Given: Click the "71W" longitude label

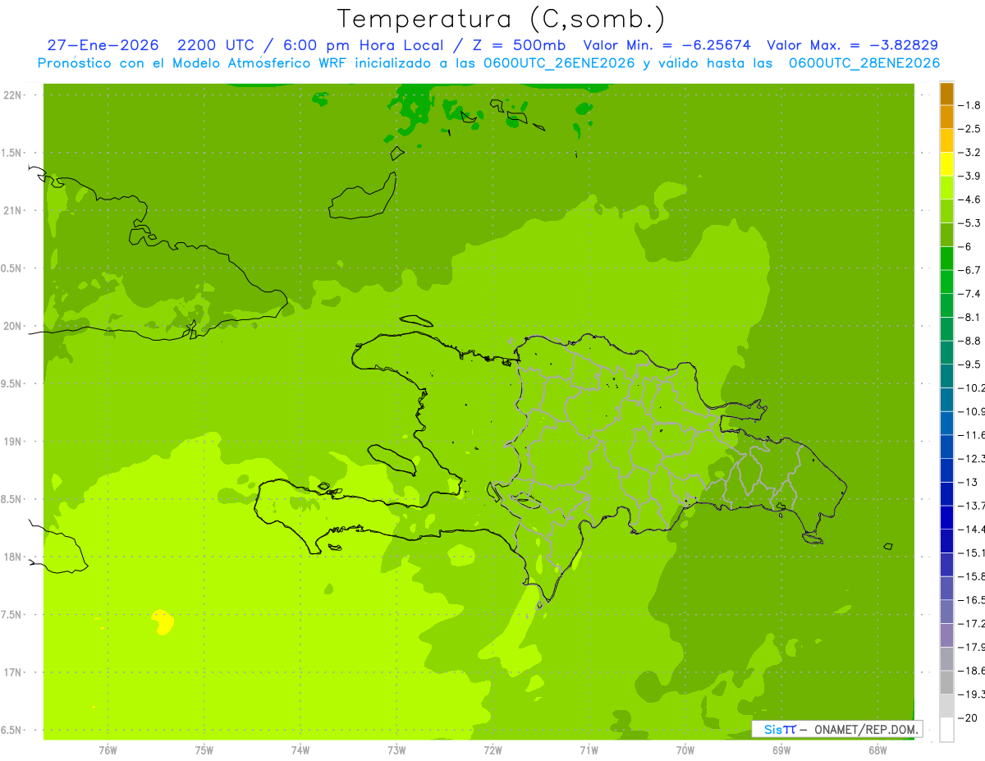Looking at the screenshot, I should (x=589, y=750).
